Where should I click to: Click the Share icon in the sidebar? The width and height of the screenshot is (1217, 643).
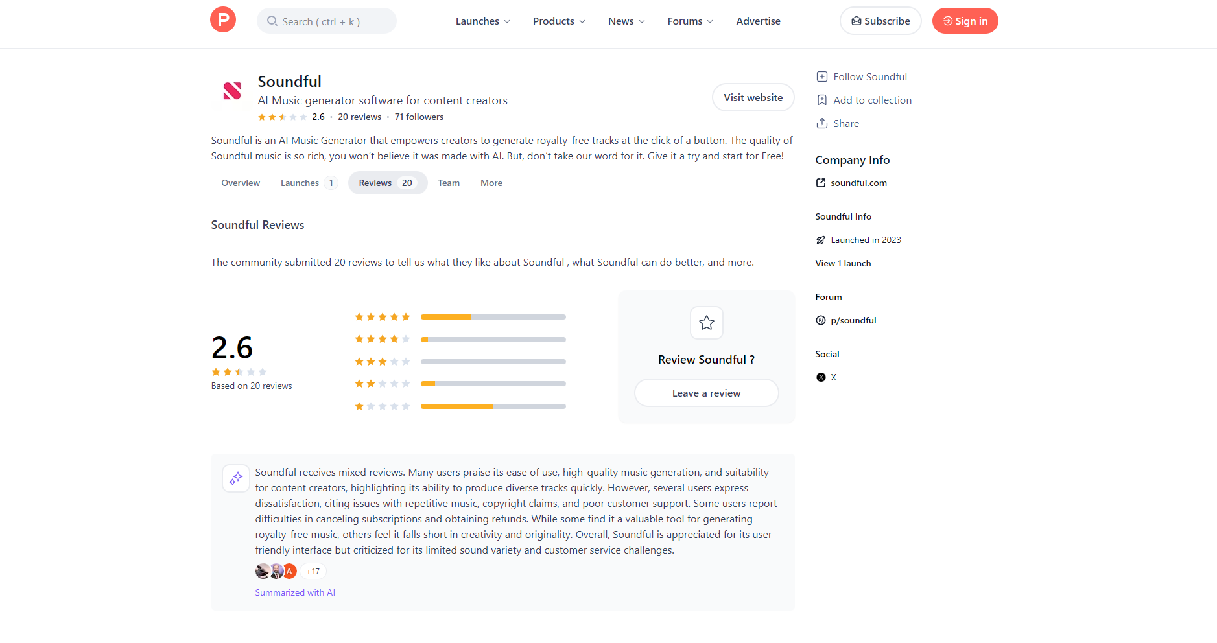point(822,123)
